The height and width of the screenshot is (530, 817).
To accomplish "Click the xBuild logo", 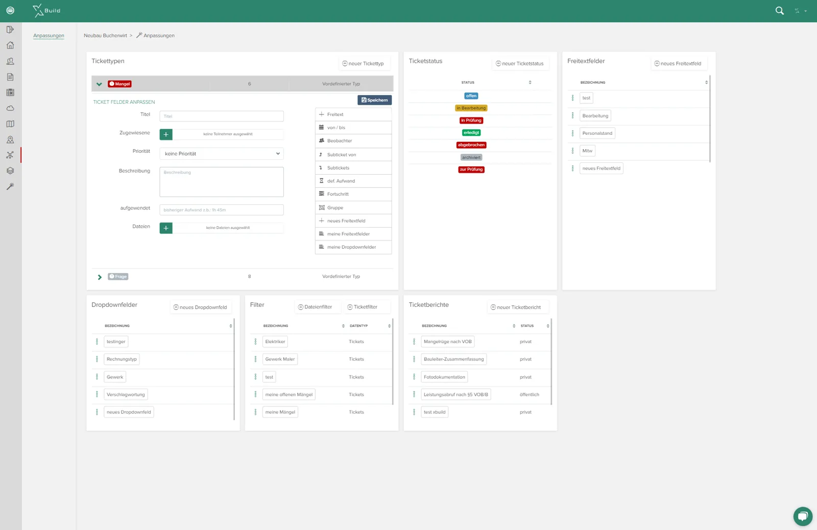I will [46, 10].
